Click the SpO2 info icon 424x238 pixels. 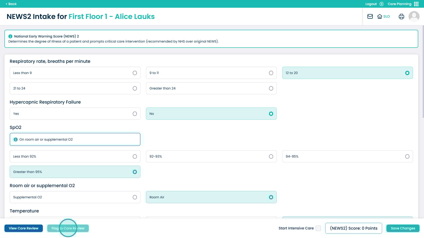(16, 139)
